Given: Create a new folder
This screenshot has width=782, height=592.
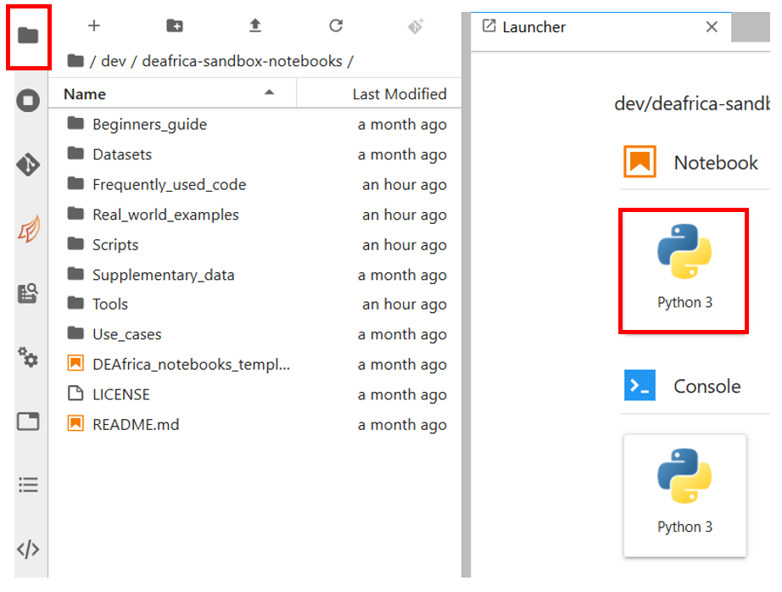Looking at the screenshot, I should (x=174, y=26).
